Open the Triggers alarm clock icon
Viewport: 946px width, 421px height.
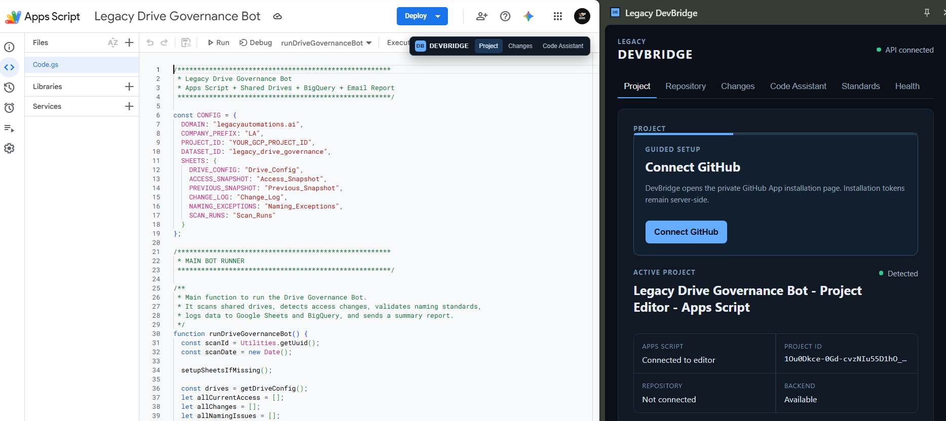coord(9,108)
